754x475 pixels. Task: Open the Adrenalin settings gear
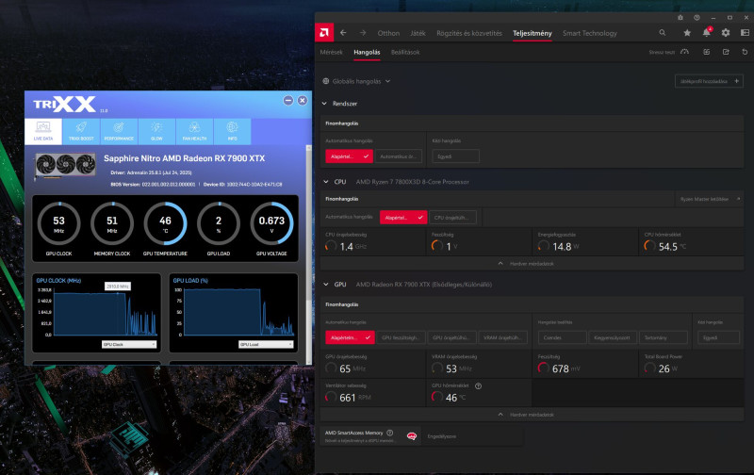[726, 33]
